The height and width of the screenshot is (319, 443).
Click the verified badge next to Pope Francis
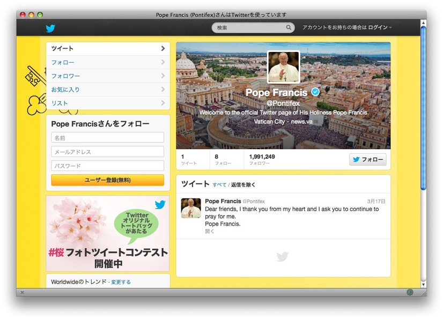(315, 92)
